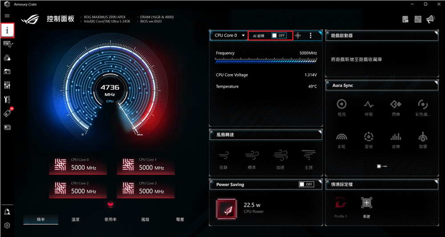Open the announcements megaphone icon
This screenshot has width=445, height=237.
pyautogui.click(x=430, y=19)
